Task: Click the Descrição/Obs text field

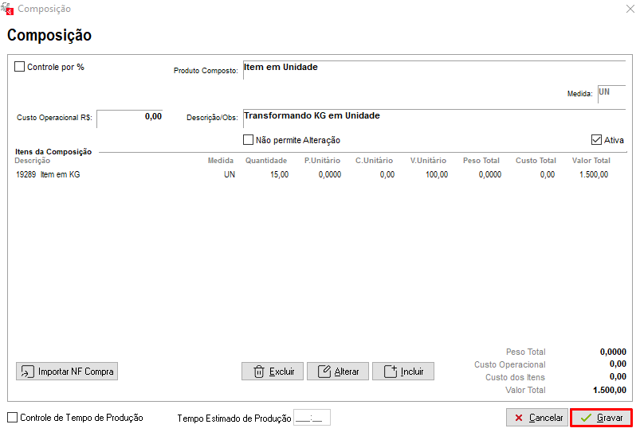Action: [x=434, y=119]
